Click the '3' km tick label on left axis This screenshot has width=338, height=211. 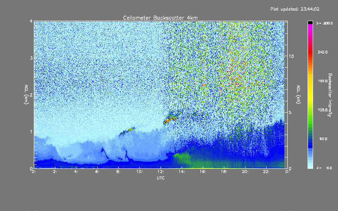tap(31, 58)
